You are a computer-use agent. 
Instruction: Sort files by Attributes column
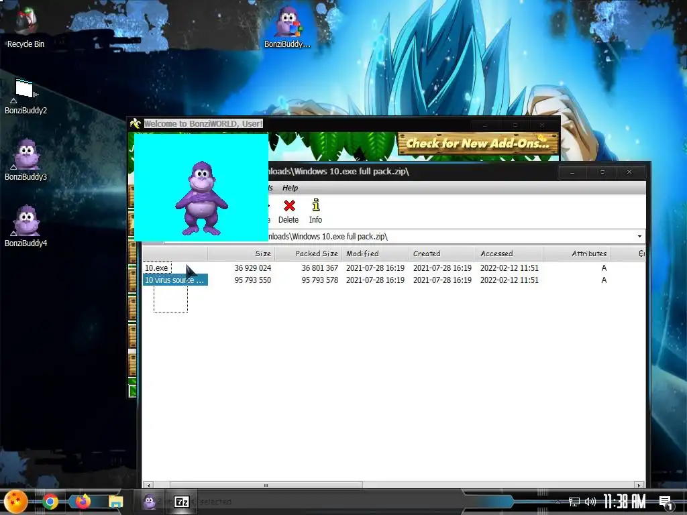(576, 253)
